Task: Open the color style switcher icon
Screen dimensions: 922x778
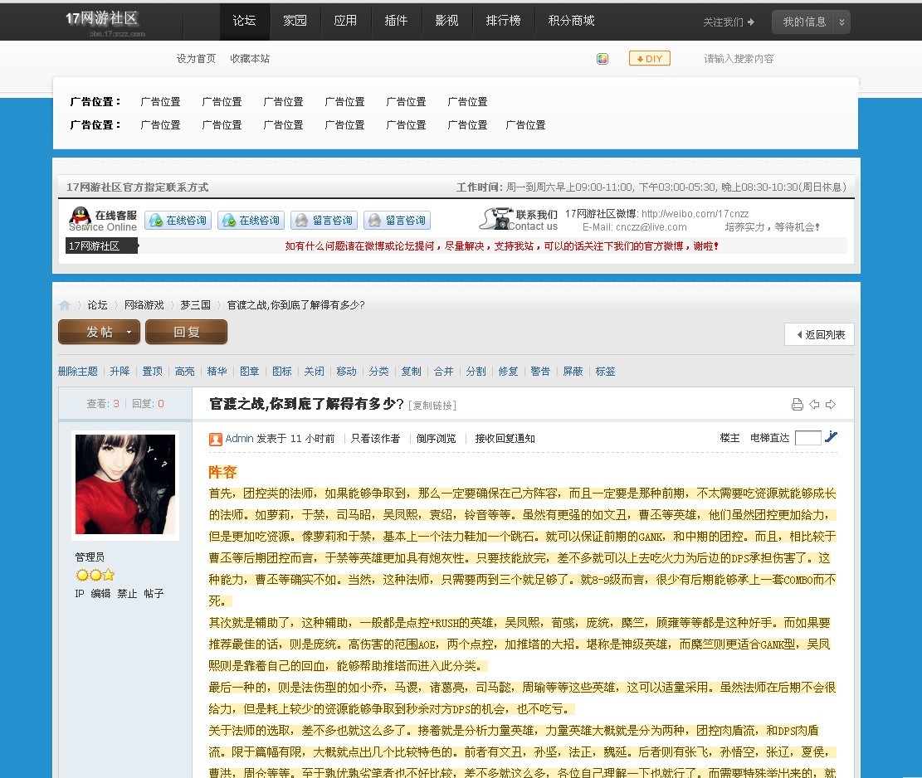Action: pos(602,59)
